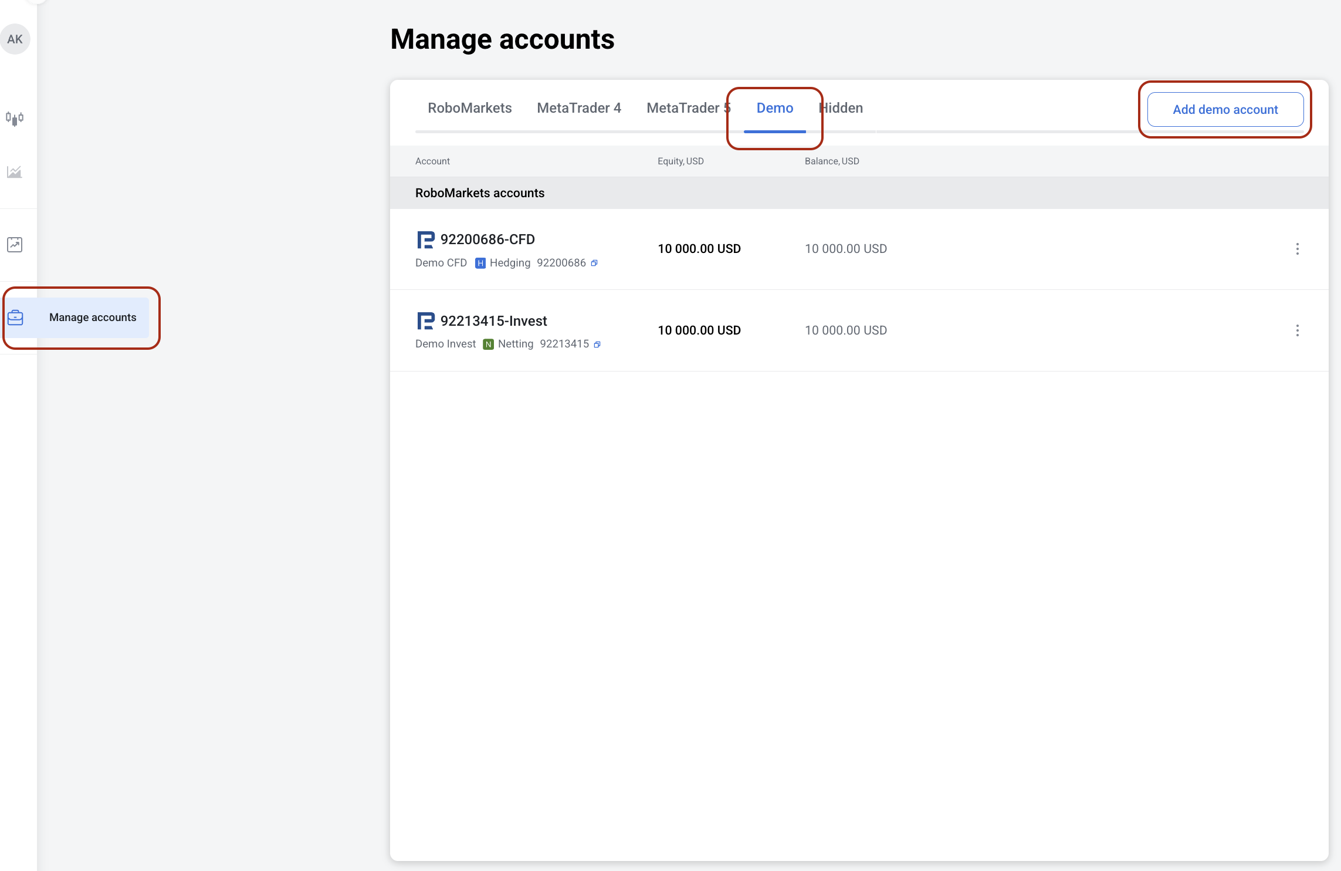
Task: Click balance value of 92200686-CFD account
Action: [846, 249]
